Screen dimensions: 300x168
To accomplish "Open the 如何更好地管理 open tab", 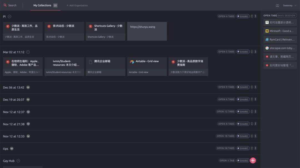I will (280, 65).
